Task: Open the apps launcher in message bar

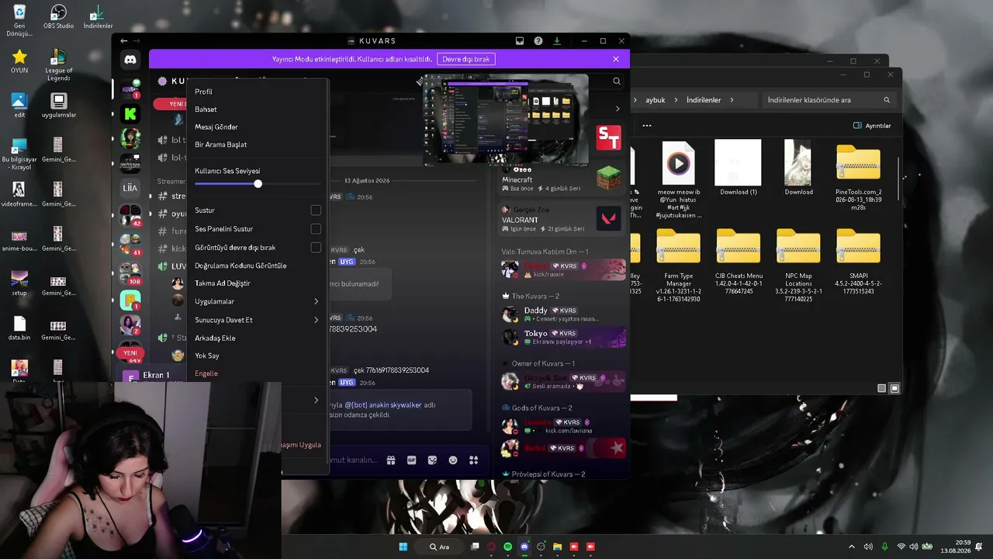Action: (474, 460)
